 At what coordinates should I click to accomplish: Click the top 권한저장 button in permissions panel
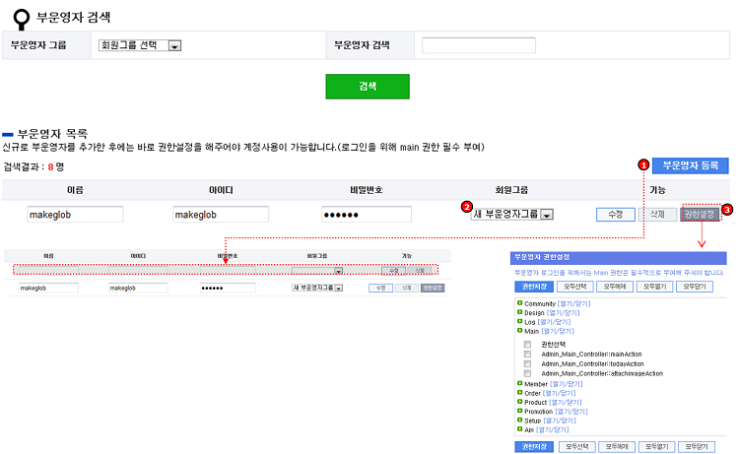click(534, 287)
